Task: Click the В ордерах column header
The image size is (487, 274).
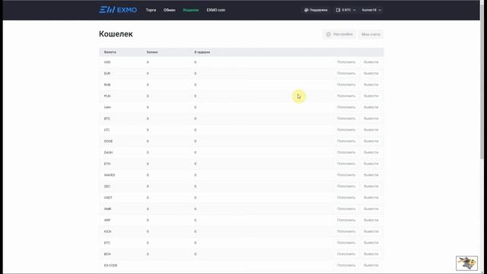Action: pyautogui.click(x=202, y=53)
